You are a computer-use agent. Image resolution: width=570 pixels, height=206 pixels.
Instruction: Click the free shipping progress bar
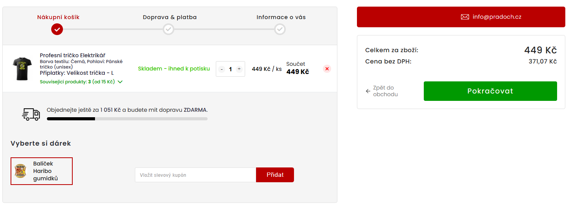(x=127, y=118)
